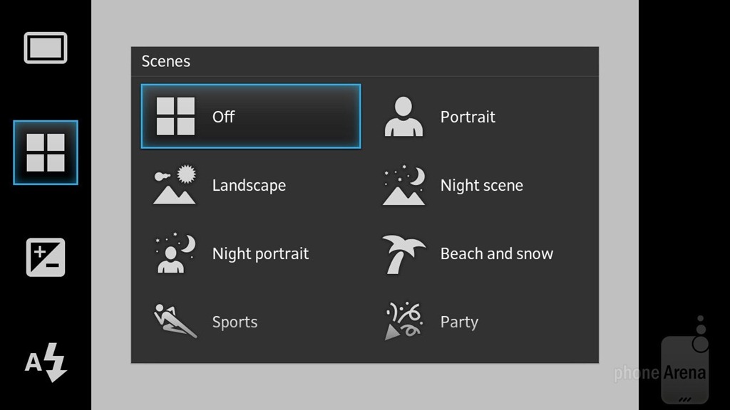Choose the Portrait scene label
This screenshot has height=410, width=730.
(468, 117)
